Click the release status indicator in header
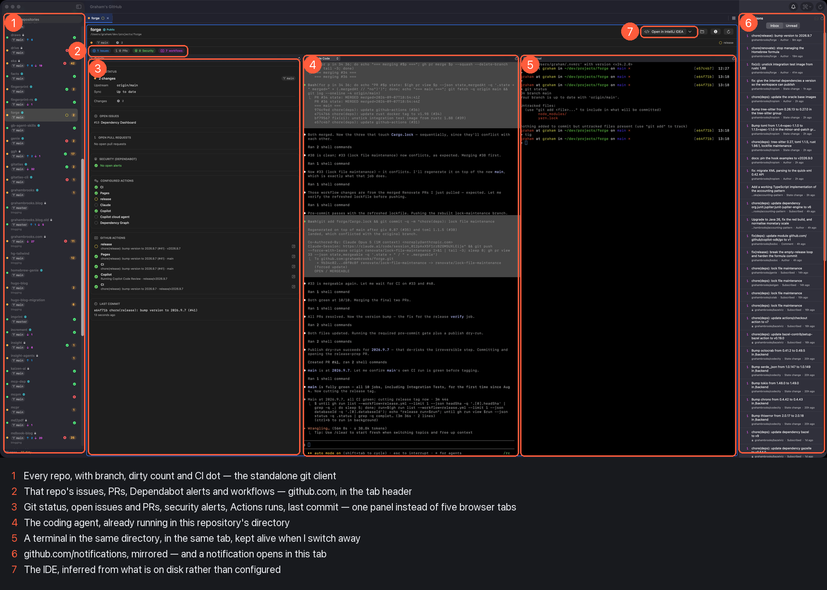 click(x=726, y=43)
